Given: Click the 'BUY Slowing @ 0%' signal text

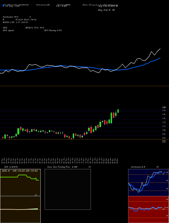Looking at the screenshot, I should (x=53, y=30).
